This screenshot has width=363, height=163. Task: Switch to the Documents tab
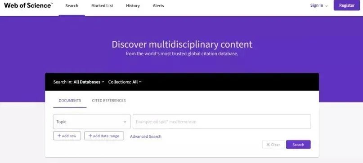tap(70, 101)
